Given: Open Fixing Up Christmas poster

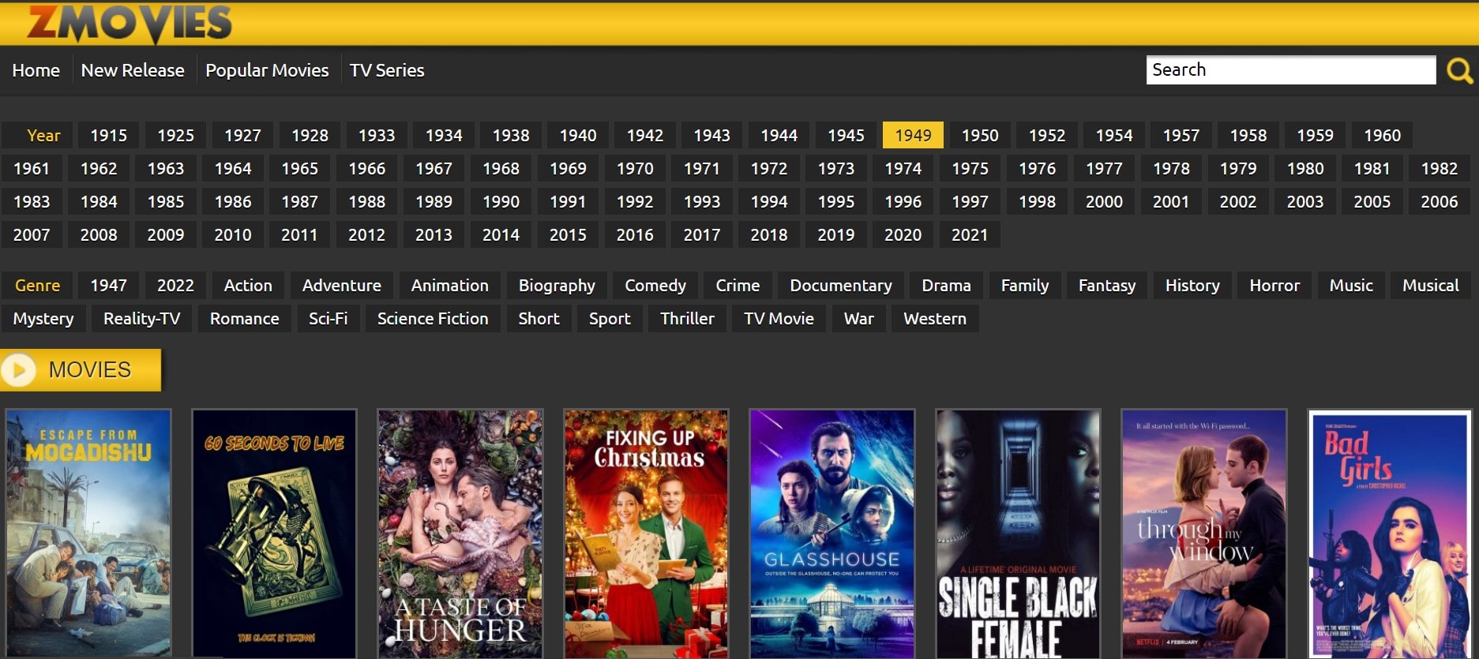Looking at the screenshot, I should (x=647, y=534).
